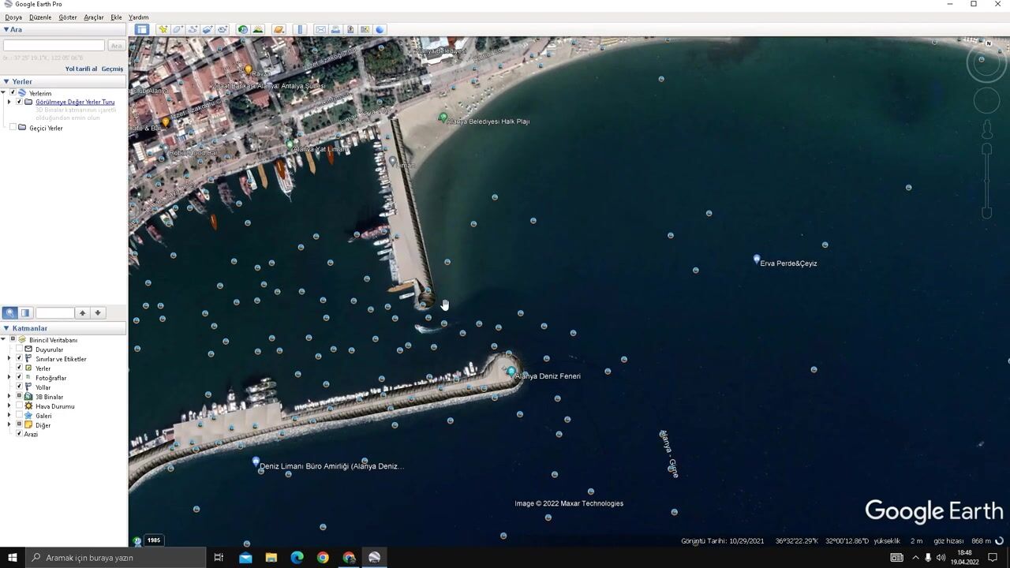Click the Email envelope toolbar icon
Screen dimensions: 1010x568
(320, 29)
